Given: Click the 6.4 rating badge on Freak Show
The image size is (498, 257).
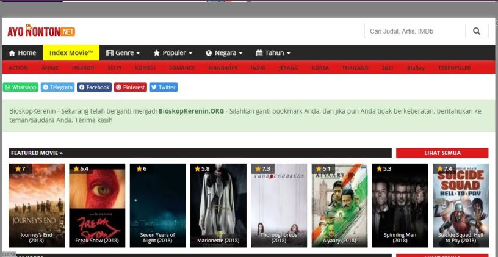Looking at the screenshot, I should (81, 168).
